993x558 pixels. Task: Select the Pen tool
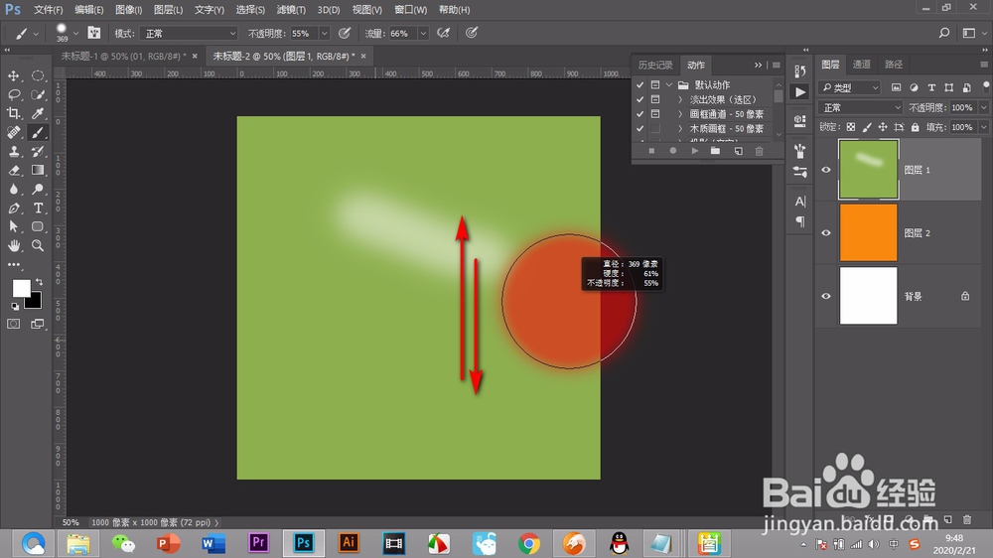pyautogui.click(x=13, y=208)
